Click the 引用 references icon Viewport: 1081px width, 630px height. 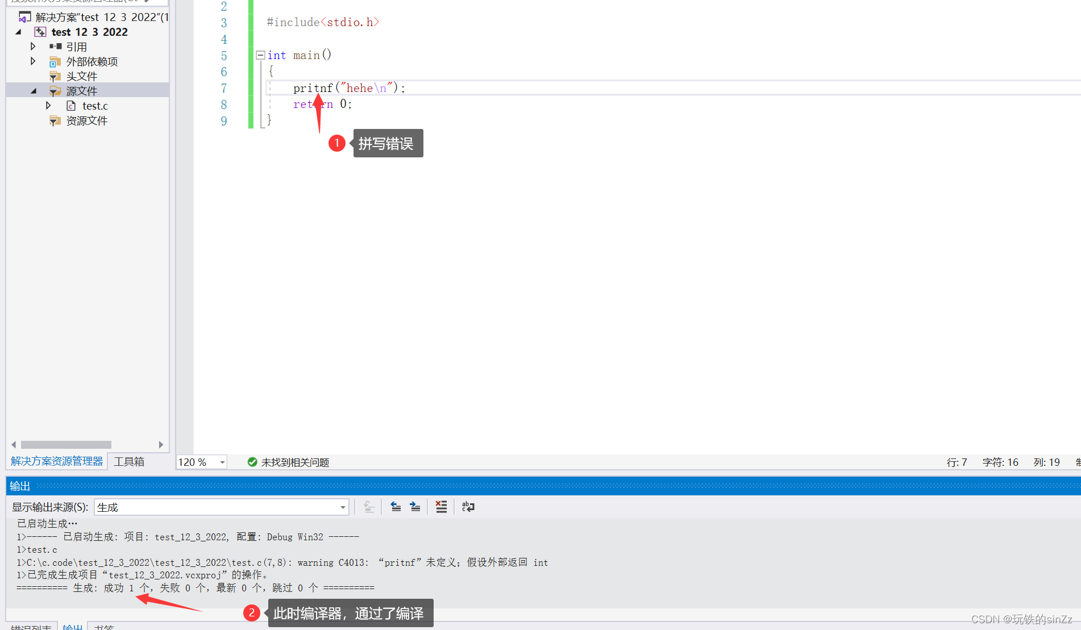click(x=56, y=47)
